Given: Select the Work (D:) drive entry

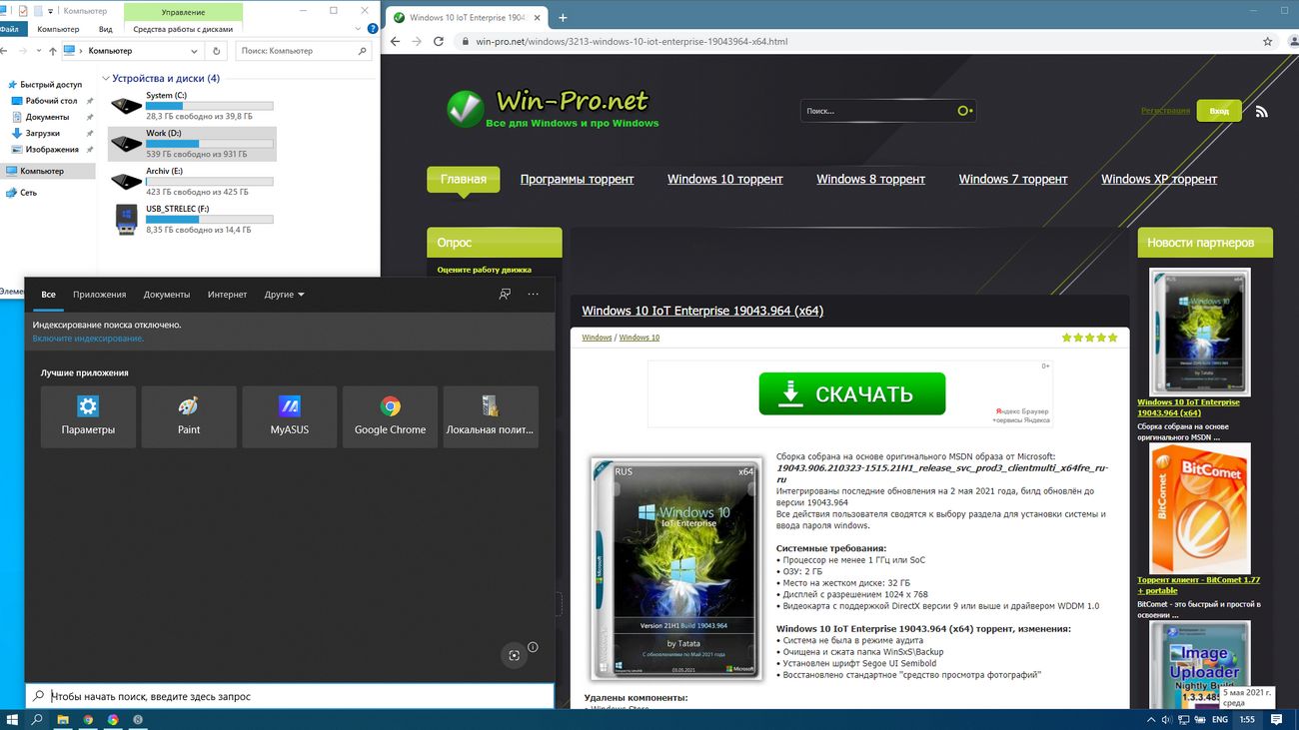Looking at the screenshot, I should click(192, 144).
